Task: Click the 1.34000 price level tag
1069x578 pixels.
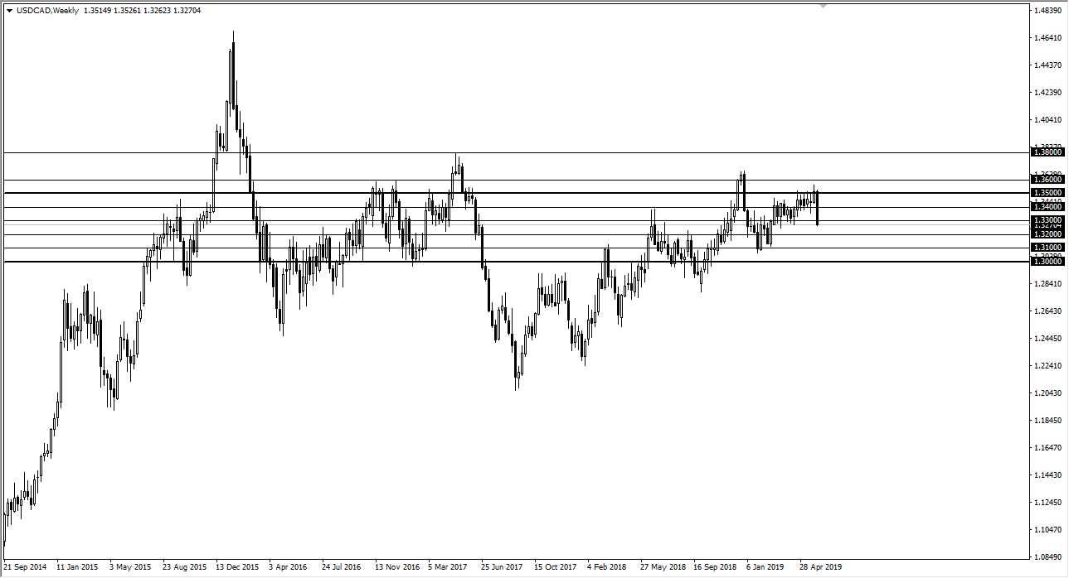Action: click(1047, 205)
